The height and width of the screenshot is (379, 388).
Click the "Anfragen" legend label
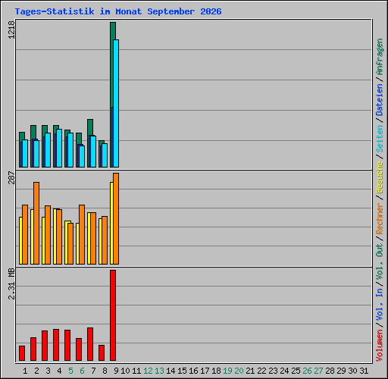[380, 57]
